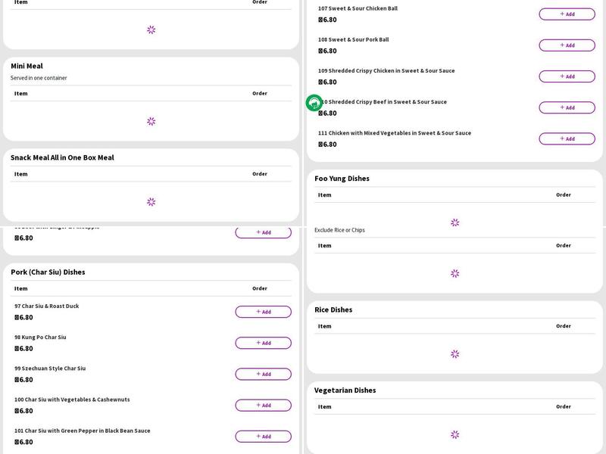Add 101 Char Siu with Green Pepper

coord(263,436)
